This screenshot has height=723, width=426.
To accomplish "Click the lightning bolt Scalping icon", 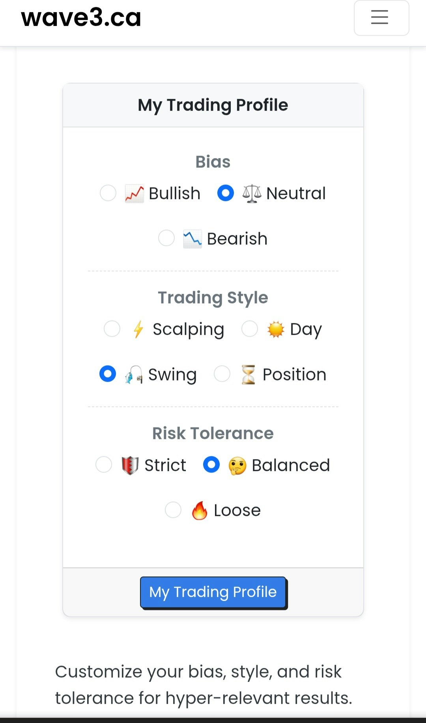I will pyautogui.click(x=138, y=329).
